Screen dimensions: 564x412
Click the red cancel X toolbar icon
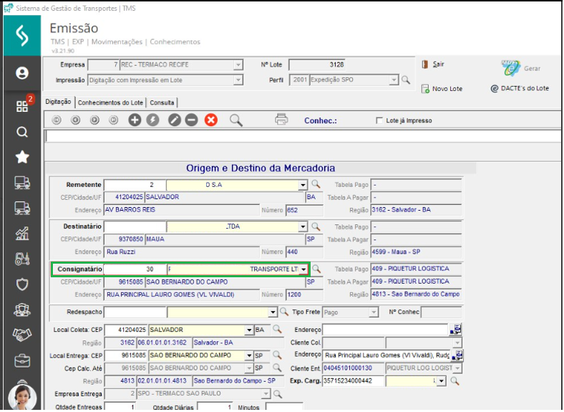click(211, 120)
